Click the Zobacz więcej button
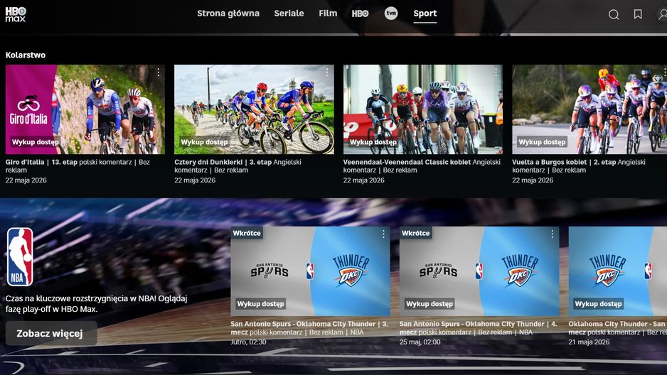Screen dimensions: 667x375 point(51,333)
